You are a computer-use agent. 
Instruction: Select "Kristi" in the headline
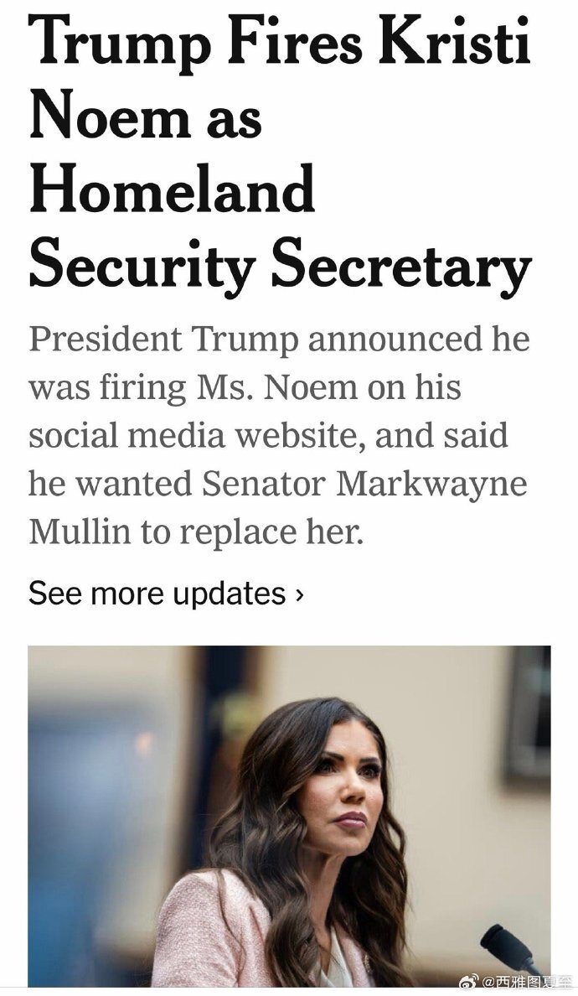tap(457, 44)
